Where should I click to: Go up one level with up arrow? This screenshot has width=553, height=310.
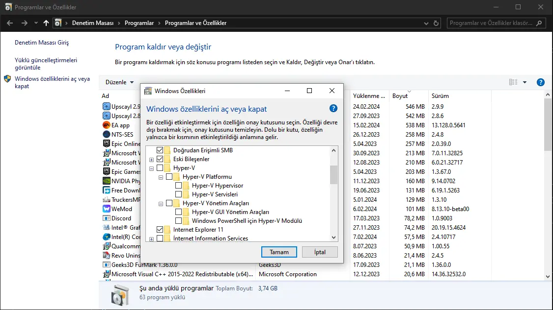[x=46, y=23]
